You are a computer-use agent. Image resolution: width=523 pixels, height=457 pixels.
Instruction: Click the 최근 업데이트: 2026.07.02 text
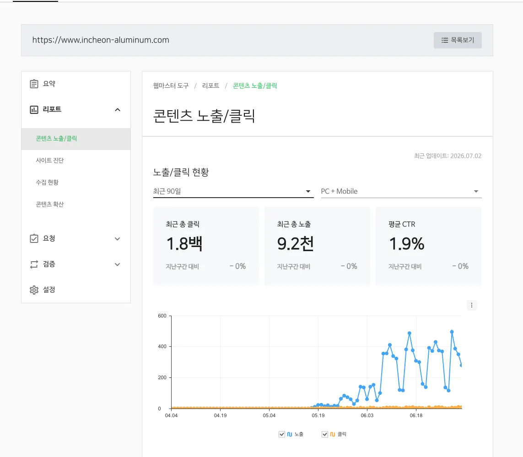[x=448, y=156]
